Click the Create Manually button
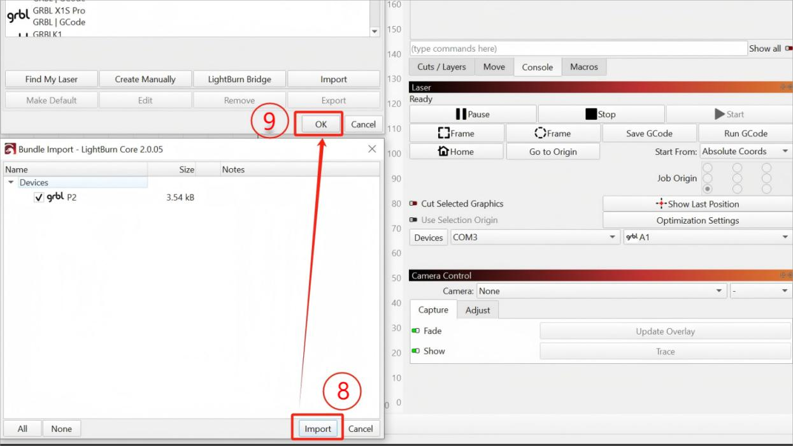 [x=145, y=79]
